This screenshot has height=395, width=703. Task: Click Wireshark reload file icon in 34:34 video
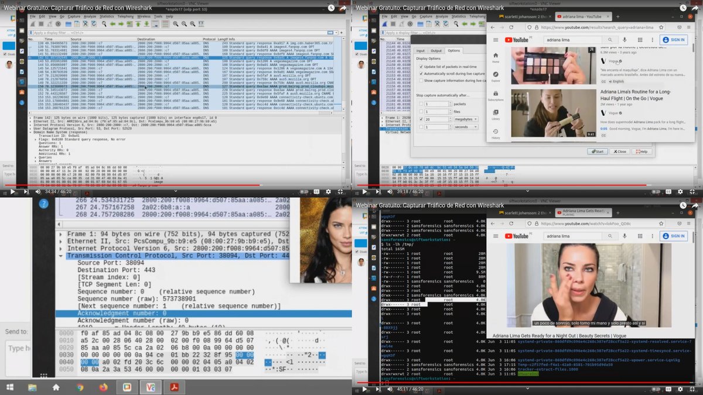pyautogui.click(x=94, y=24)
